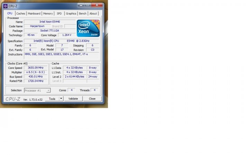
Task: Click the Core Speed 3655.09 MHz value
Action: tap(36, 68)
